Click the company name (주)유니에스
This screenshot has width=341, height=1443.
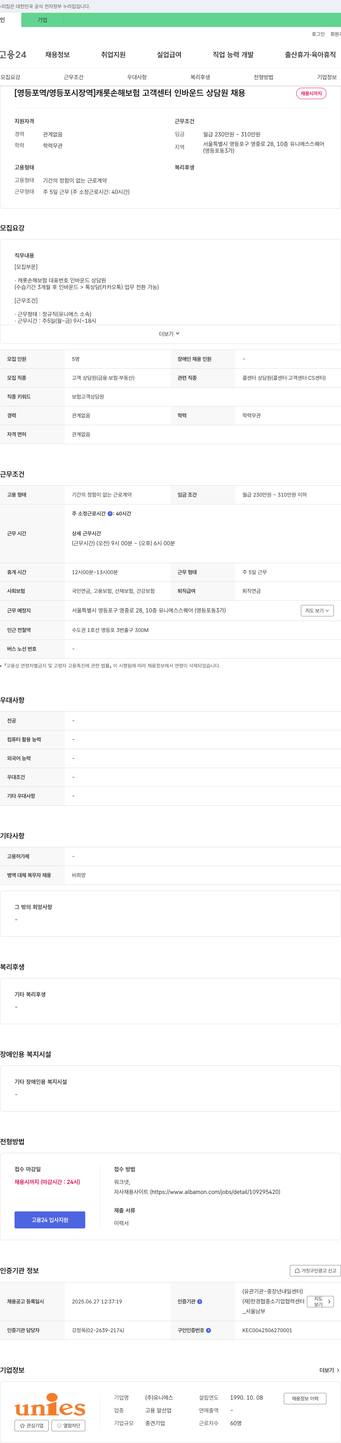click(159, 1398)
